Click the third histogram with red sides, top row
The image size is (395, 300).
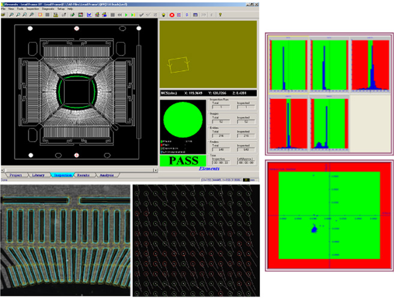coord(370,65)
